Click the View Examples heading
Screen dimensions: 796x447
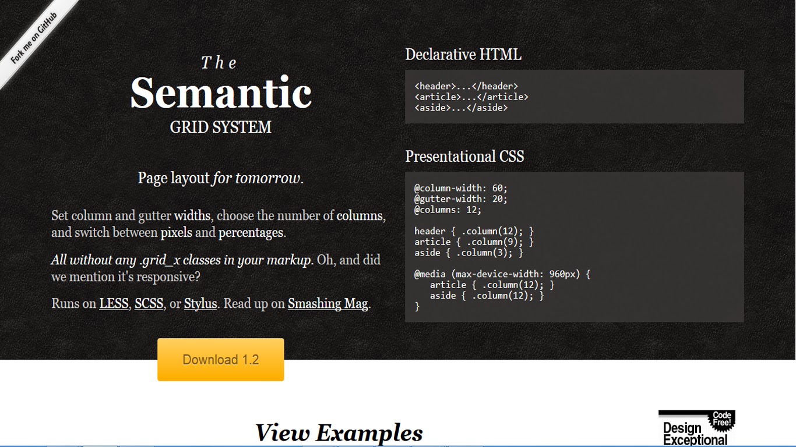(x=339, y=433)
